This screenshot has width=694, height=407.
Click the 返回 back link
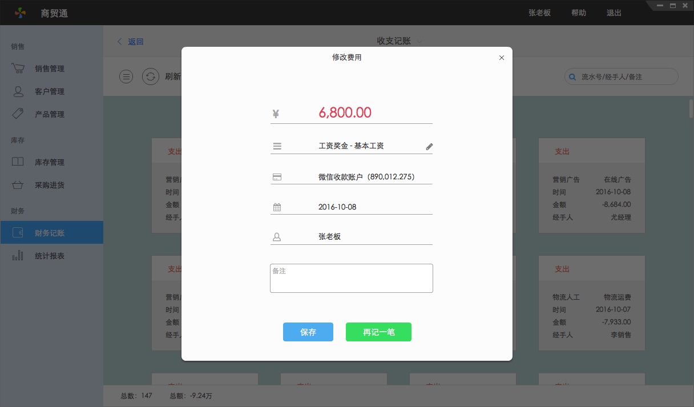point(130,42)
